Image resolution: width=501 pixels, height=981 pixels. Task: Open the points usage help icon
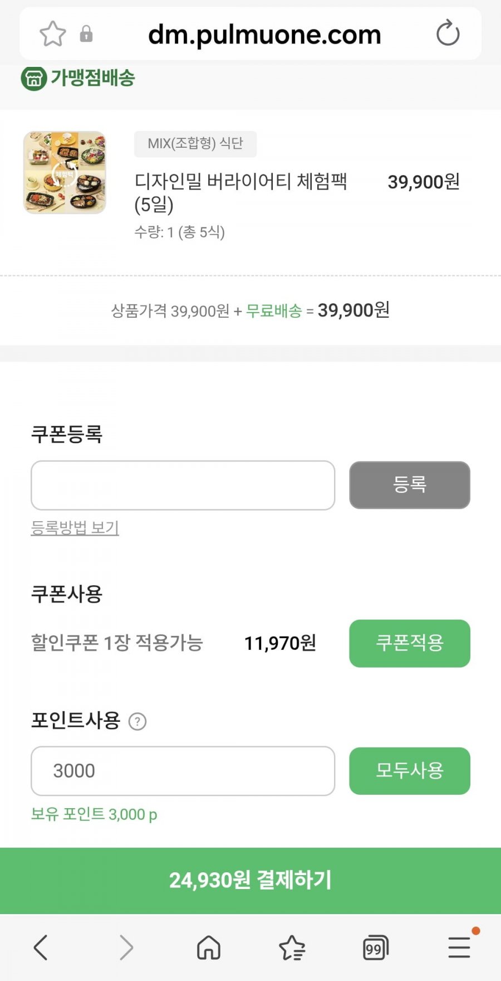pos(137,722)
